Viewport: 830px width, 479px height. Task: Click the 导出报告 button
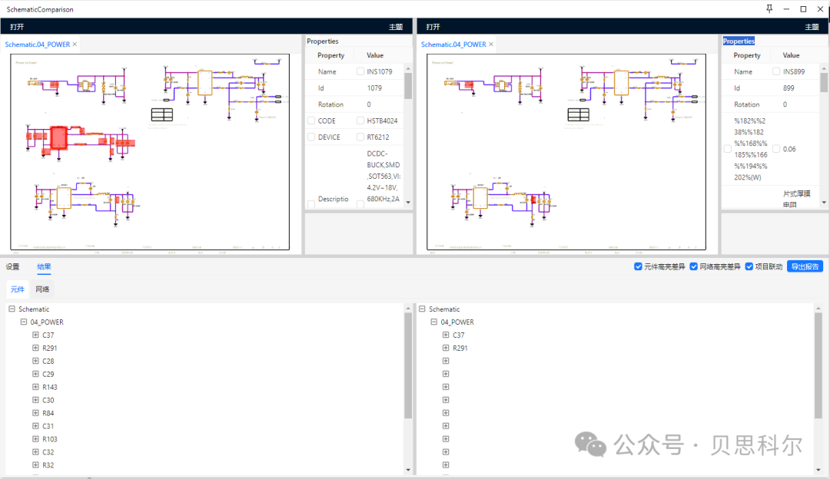(805, 266)
